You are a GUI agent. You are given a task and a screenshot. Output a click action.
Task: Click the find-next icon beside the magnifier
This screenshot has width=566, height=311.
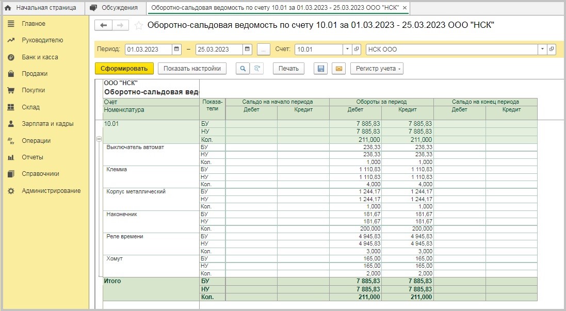tap(256, 69)
